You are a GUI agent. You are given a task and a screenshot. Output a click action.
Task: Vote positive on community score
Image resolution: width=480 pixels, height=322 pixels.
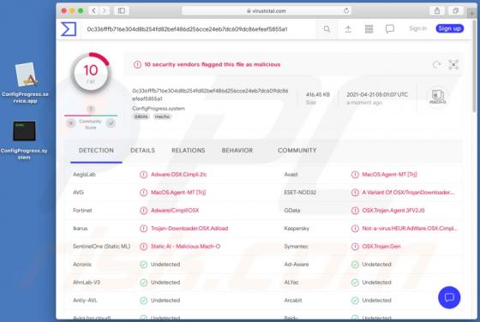click(111, 123)
